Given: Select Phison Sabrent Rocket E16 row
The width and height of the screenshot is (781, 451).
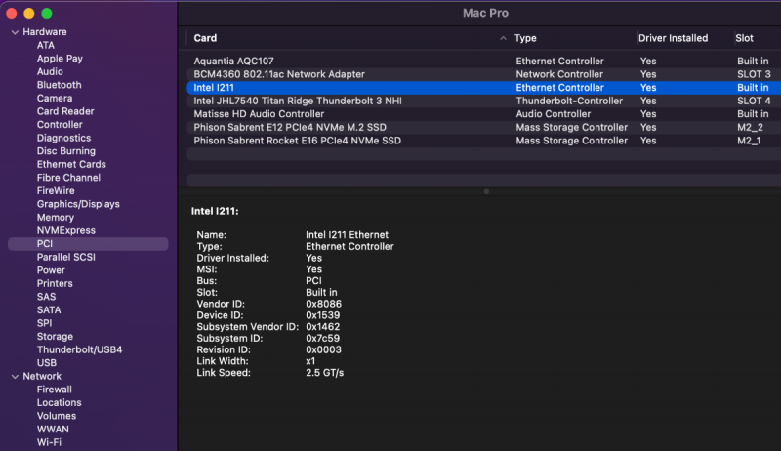Looking at the screenshot, I should click(483, 141).
